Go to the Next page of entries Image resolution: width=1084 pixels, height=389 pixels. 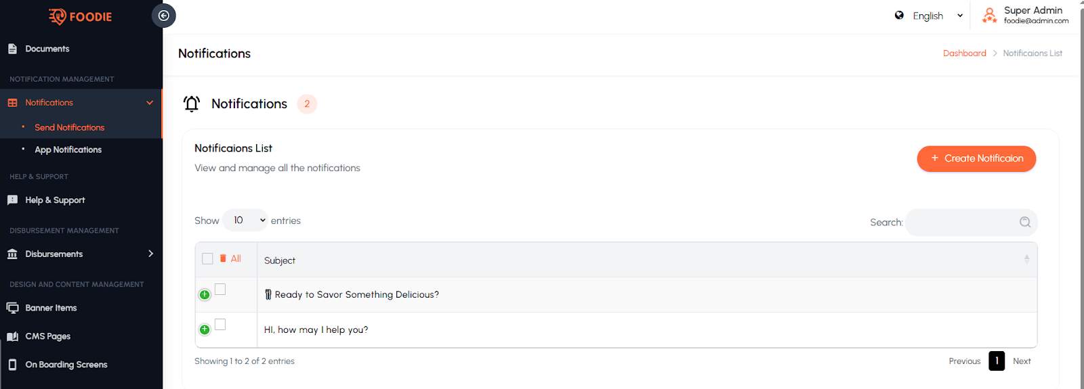pyautogui.click(x=1022, y=361)
